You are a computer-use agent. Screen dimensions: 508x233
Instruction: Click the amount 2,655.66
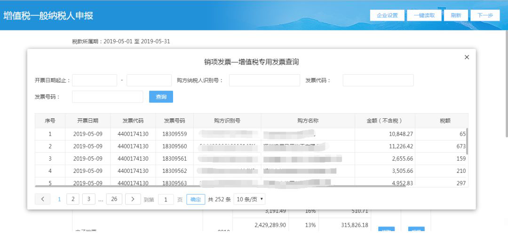coord(402,159)
